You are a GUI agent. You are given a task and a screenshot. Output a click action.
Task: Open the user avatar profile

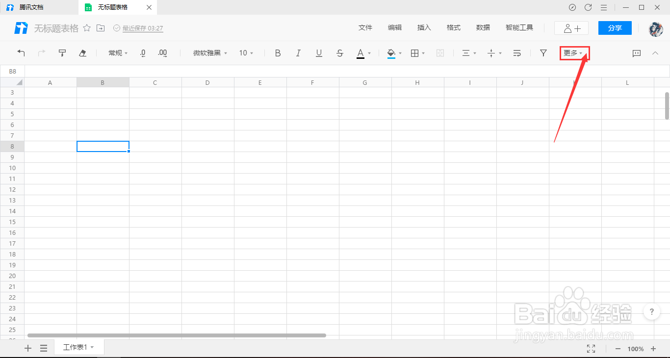[656, 28]
